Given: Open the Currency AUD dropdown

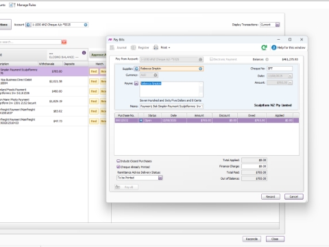Looking at the screenshot, I should coord(156,75).
